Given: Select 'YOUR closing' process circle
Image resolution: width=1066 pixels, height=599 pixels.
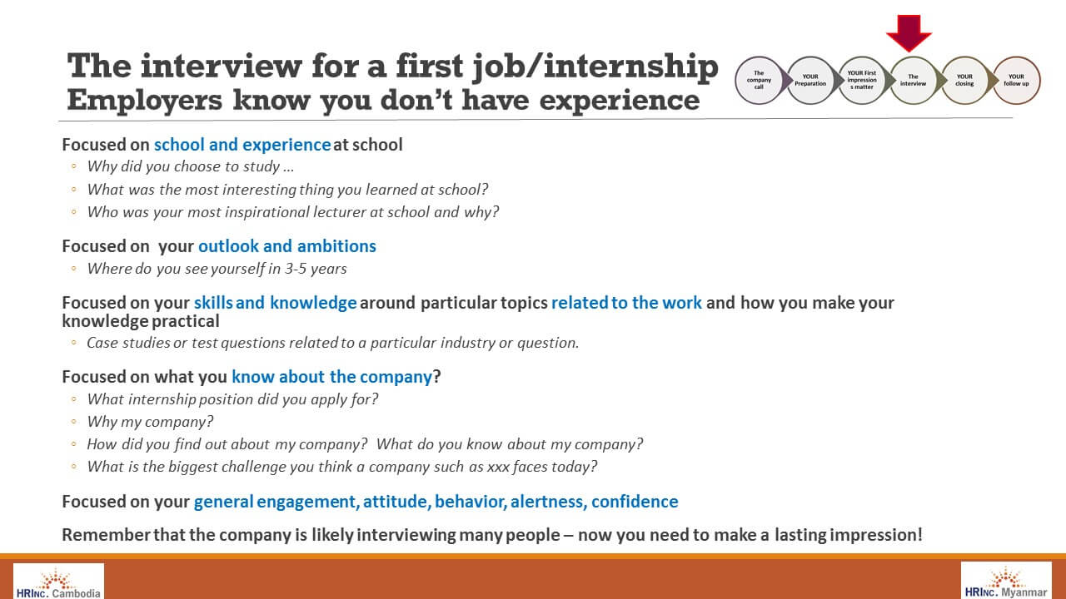Looking at the screenshot, I should 965,80.
